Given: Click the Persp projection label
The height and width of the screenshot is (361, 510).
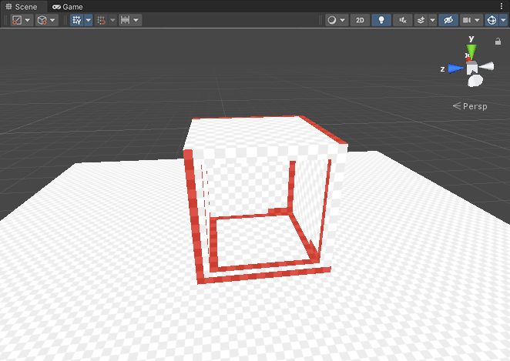Looking at the screenshot, I should click(475, 105).
